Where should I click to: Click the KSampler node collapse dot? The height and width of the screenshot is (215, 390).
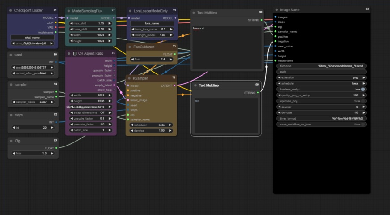coord(129,78)
